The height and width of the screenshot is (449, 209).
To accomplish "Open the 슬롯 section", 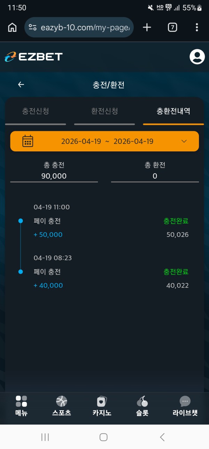I will coord(142,406).
